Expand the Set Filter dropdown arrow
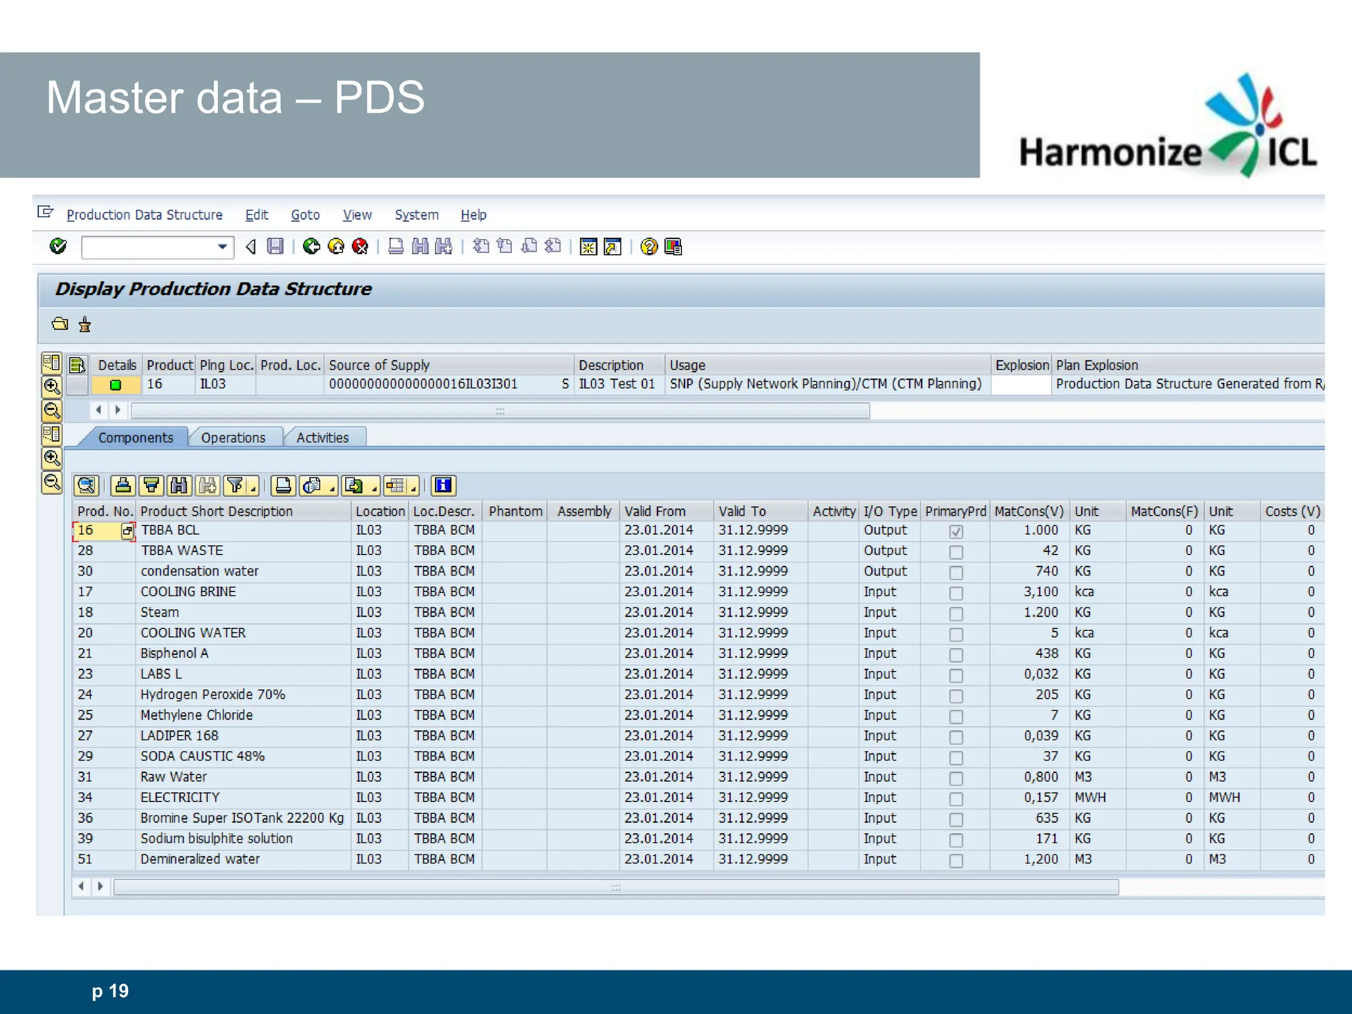 pyautogui.click(x=253, y=489)
